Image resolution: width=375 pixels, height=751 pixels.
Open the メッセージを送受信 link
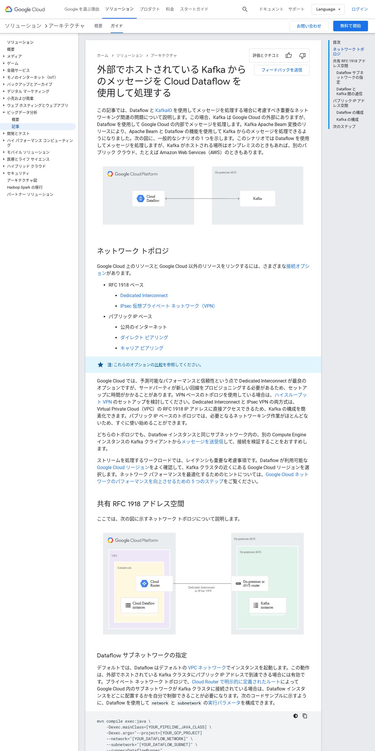[x=202, y=442]
